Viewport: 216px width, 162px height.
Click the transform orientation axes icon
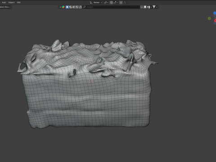pos(91,3)
